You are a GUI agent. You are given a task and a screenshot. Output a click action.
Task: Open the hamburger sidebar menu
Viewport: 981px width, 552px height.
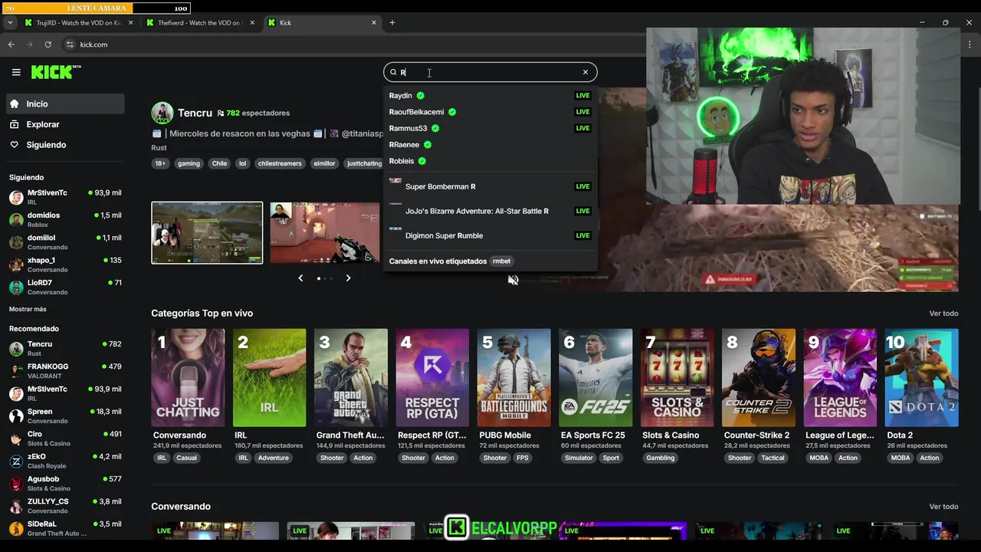click(16, 72)
